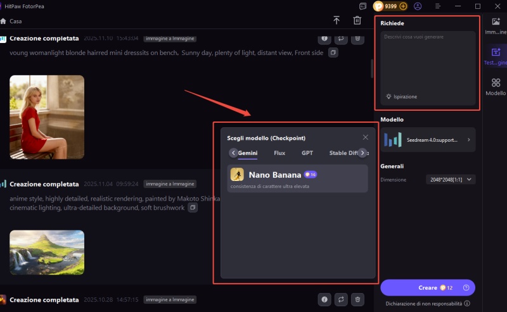Open the user account profile icon

click(418, 6)
